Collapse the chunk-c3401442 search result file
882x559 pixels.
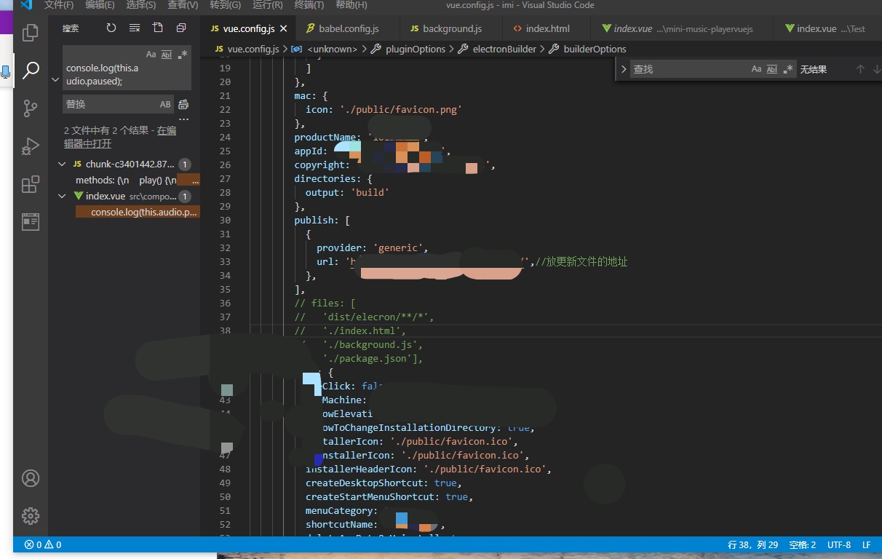point(62,164)
